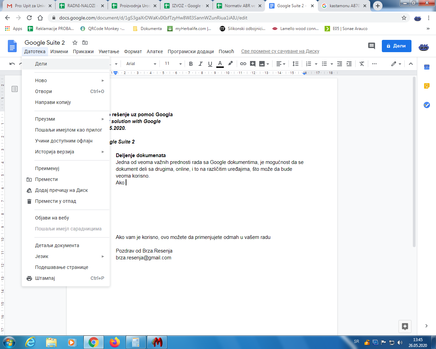Image resolution: width=436 pixels, height=349 pixels.
Task: Select Пошаљи имејлом као прилог
Action: click(66, 130)
